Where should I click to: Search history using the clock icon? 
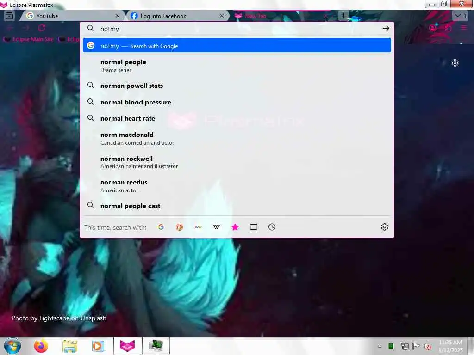click(x=272, y=227)
